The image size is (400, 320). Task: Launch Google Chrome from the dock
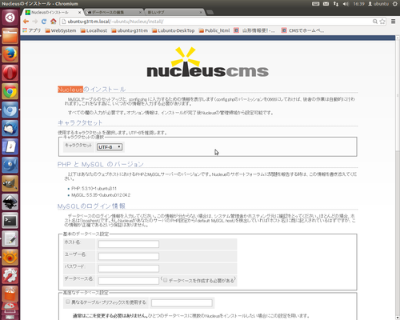10,91
